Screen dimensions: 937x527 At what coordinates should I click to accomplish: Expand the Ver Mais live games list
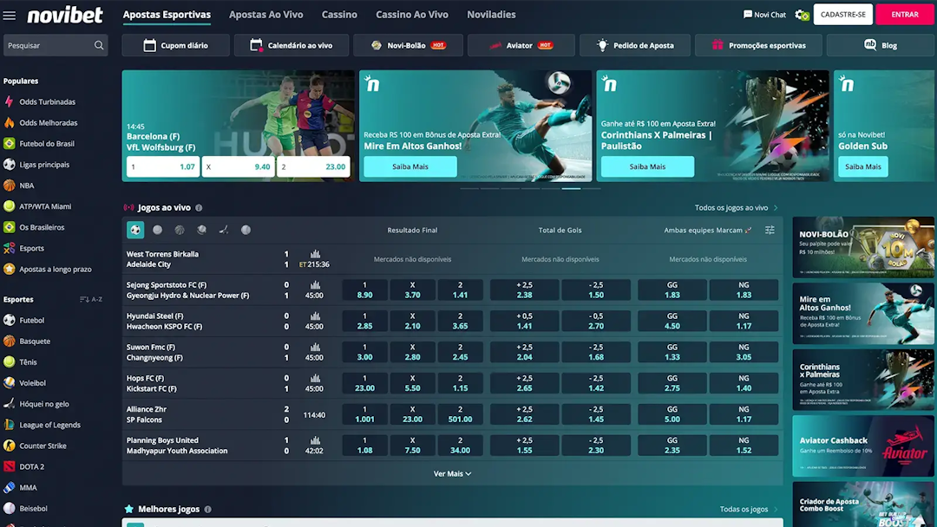[x=452, y=474]
